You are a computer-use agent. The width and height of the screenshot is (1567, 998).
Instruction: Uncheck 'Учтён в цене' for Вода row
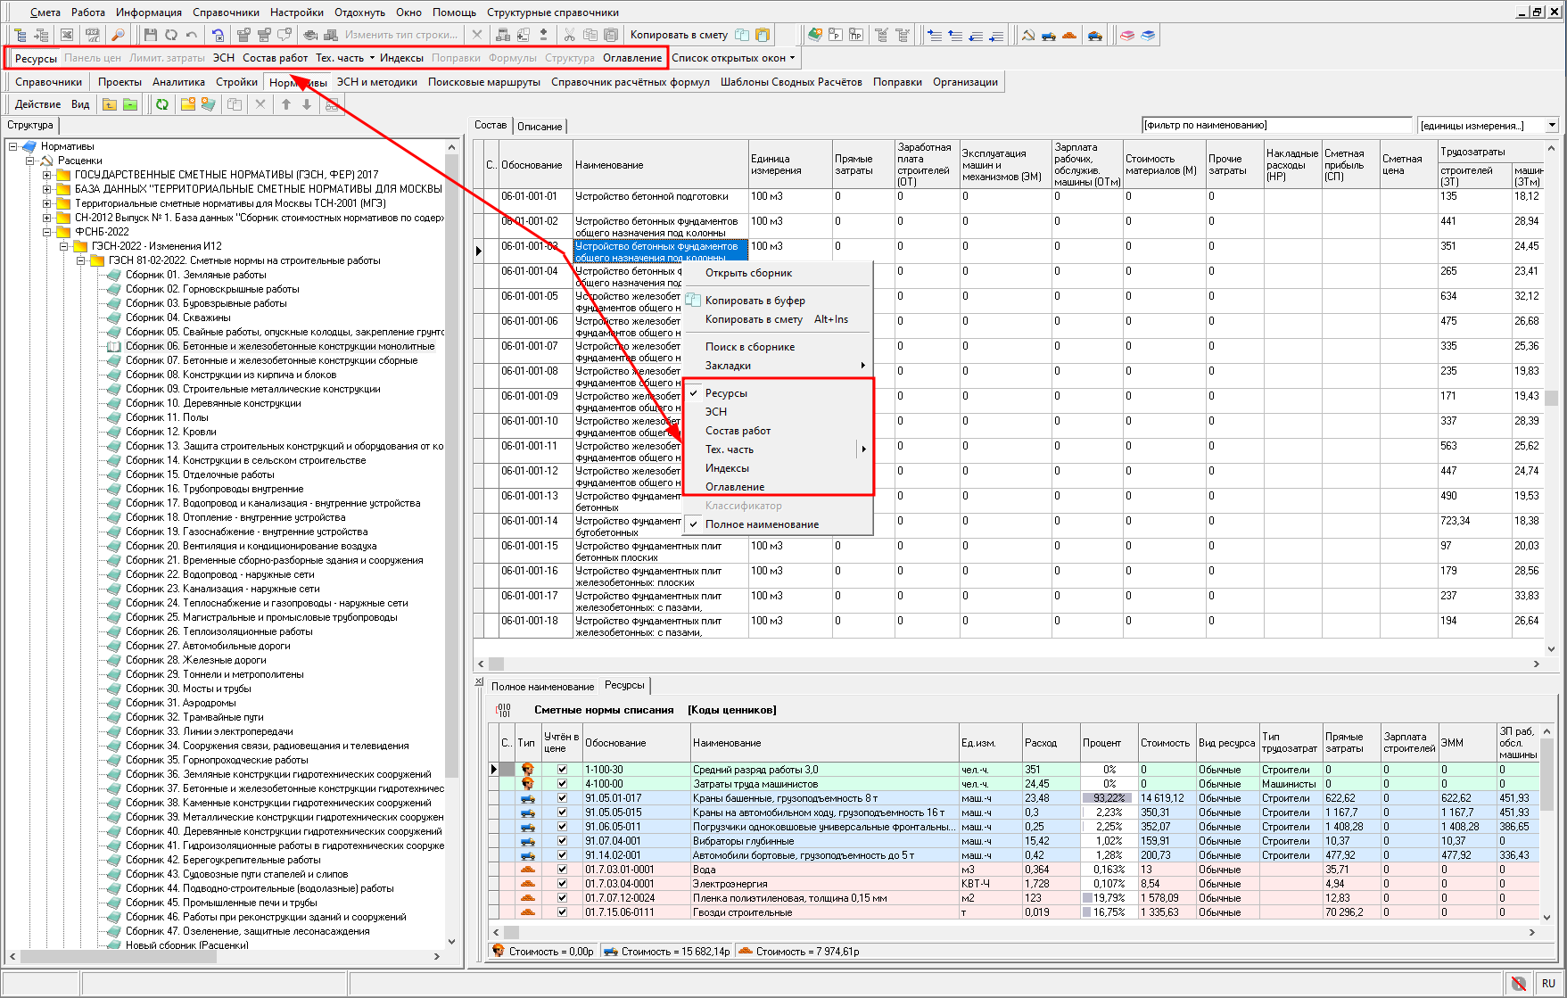[x=562, y=870]
